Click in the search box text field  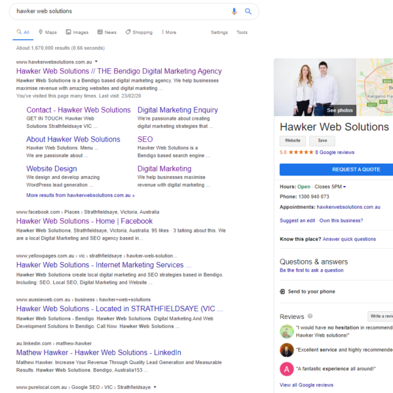click(x=121, y=11)
